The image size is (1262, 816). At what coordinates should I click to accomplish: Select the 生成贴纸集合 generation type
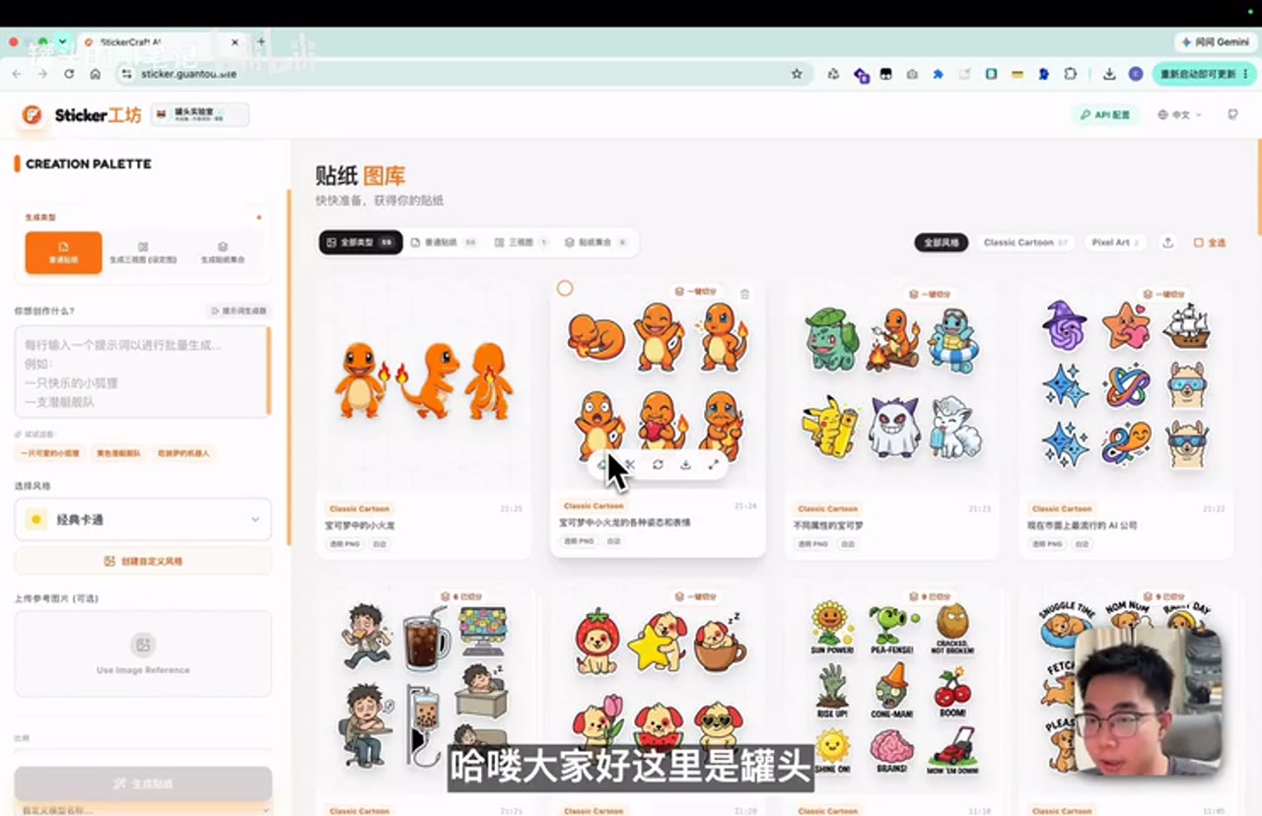(x=223, y=252)
